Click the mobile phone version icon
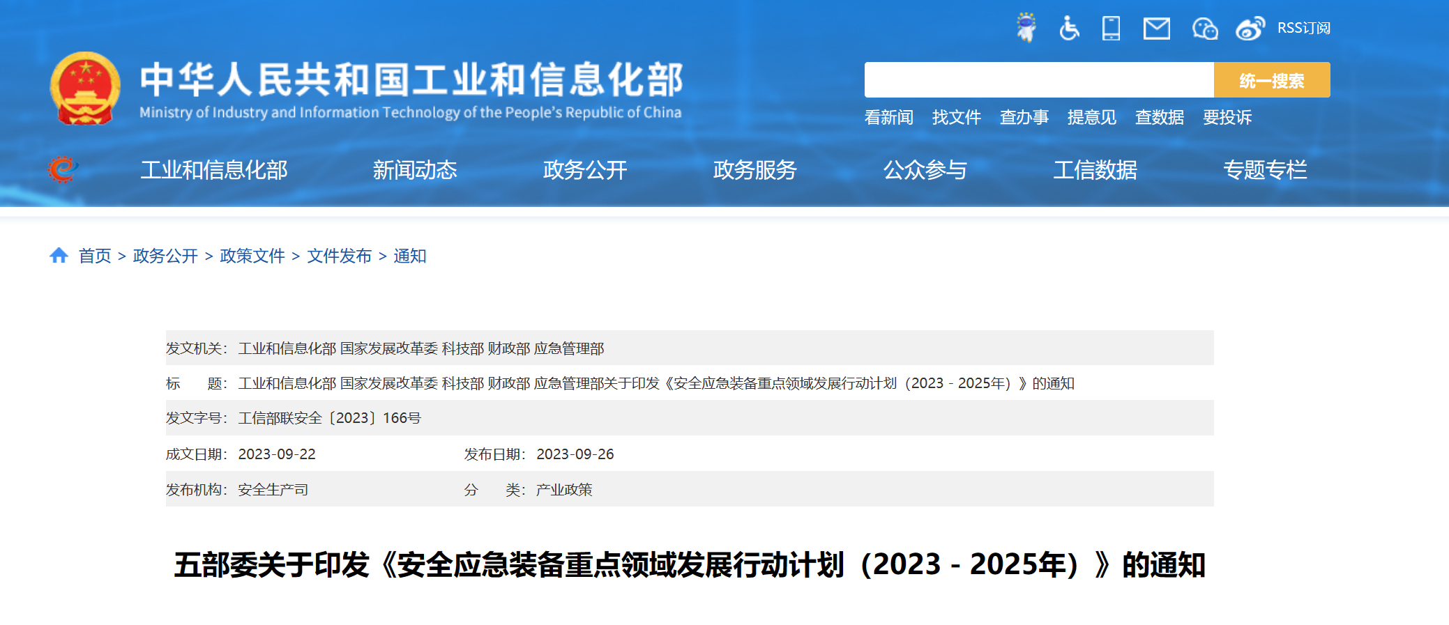The width and height of the screenshot is (1449, 625). pos(1111,29)
